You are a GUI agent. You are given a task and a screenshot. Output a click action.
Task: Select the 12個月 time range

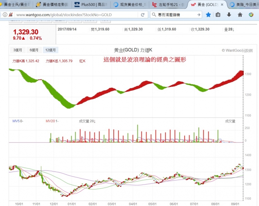point(50,50)
